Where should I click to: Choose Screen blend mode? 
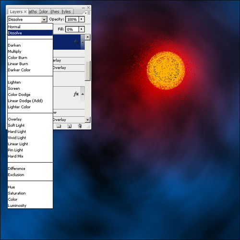pyautogui.click(x=30, y=88)
